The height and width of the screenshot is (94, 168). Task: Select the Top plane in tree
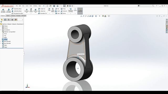click(x=4, y=36)
